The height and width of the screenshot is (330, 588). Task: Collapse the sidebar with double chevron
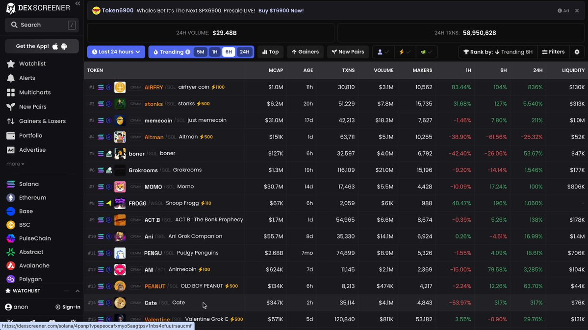click(77, 4)
